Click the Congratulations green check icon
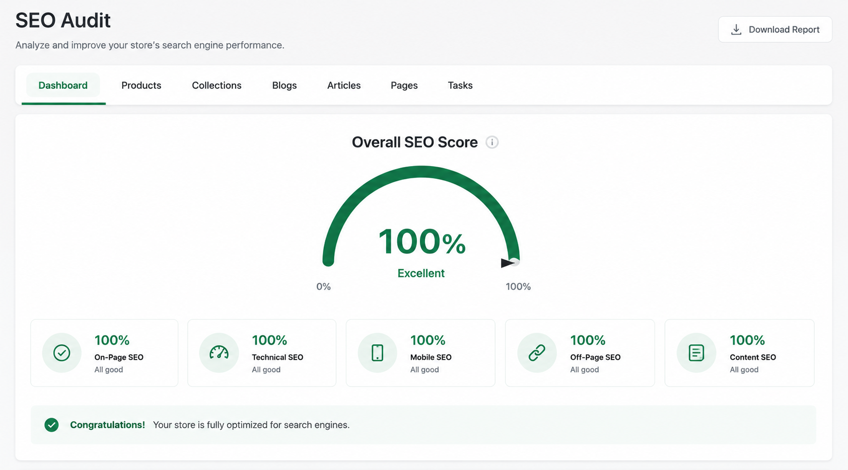Image resolution: width=848 pixels, height=470 pixels. [x=51, y=425]
